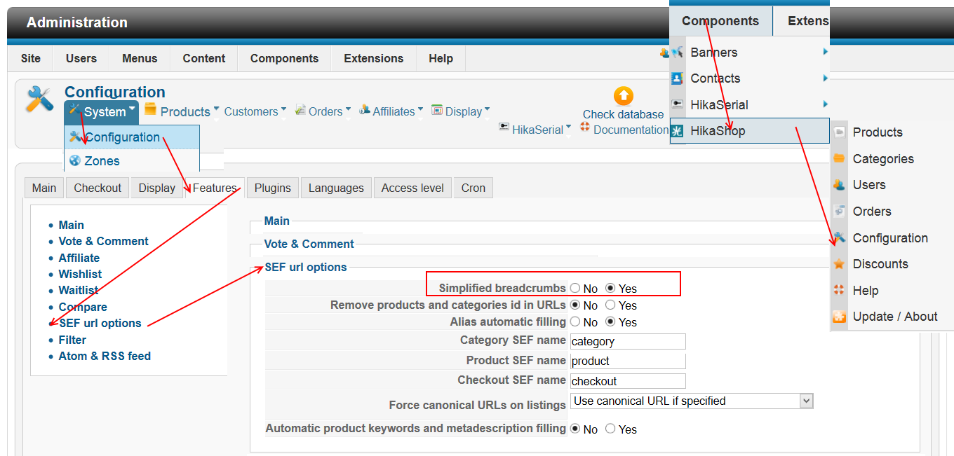
Task: Jump to SEF url options in the sidebar list
Action: point(100,323)
